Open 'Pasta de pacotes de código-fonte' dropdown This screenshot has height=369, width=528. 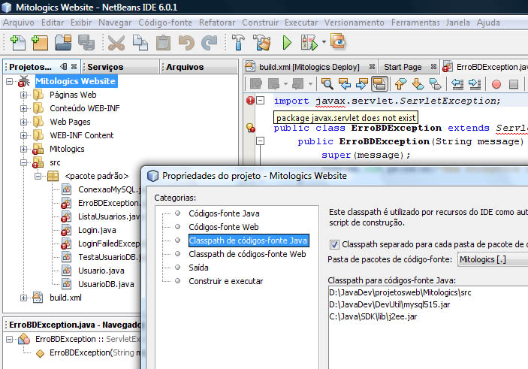(x=493, y=259)
